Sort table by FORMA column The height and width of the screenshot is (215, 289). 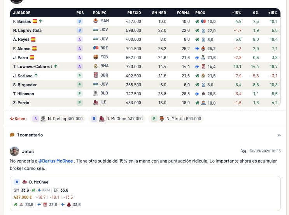(x=183, y=13)
